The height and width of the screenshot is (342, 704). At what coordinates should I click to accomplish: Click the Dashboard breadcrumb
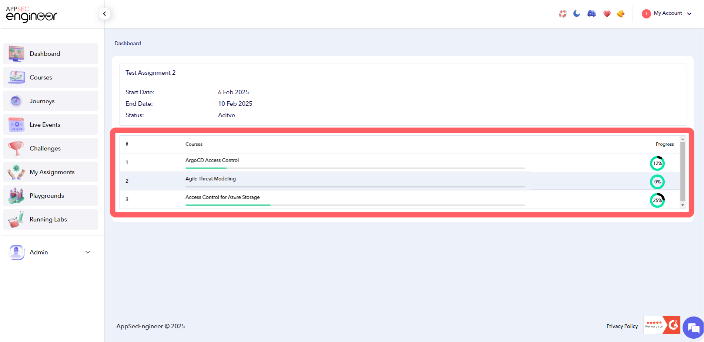(x=128, y=43)
